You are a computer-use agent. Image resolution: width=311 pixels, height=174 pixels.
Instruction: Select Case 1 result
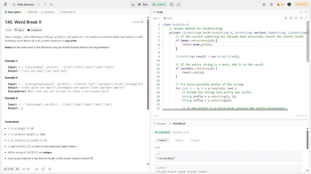[x=162, y=140]
